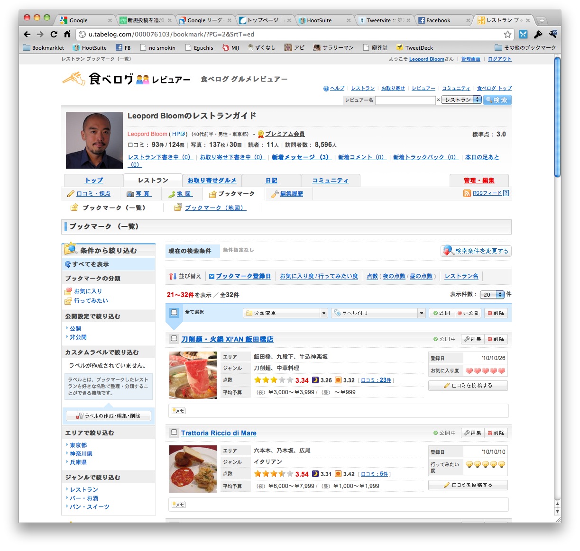580x551 pixels.
Task: Click the 検索条件を変更する button
Action: (476, 251)
